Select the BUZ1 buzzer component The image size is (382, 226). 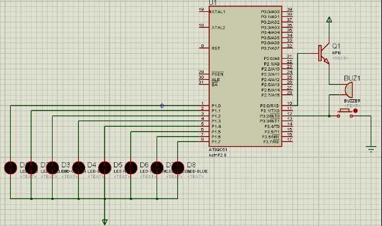(349, 89)
